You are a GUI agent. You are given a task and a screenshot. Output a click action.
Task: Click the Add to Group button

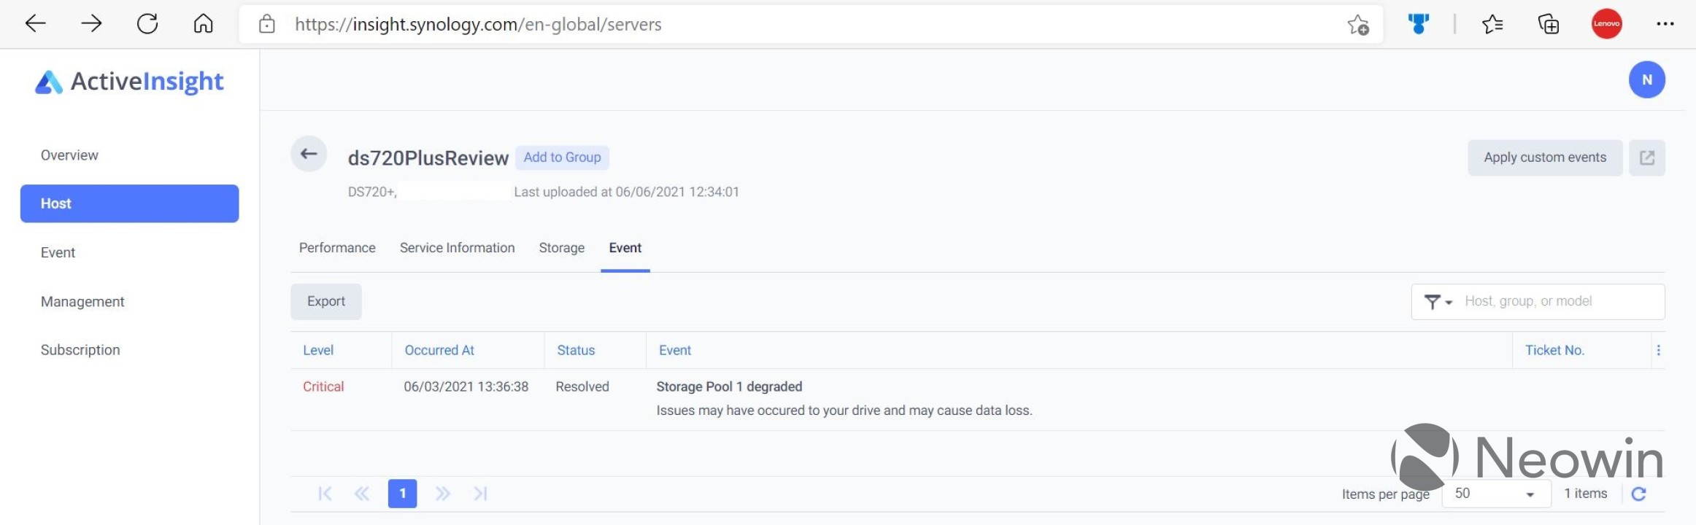[562, 157]
